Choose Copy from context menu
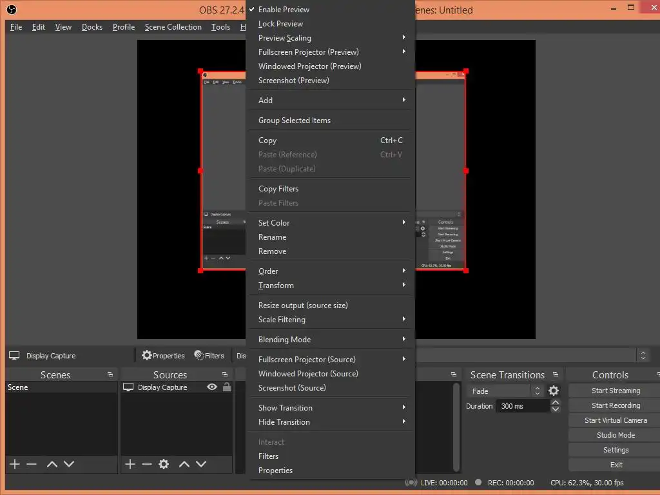This screenshot has width=660, height=495. pos(329,140)
